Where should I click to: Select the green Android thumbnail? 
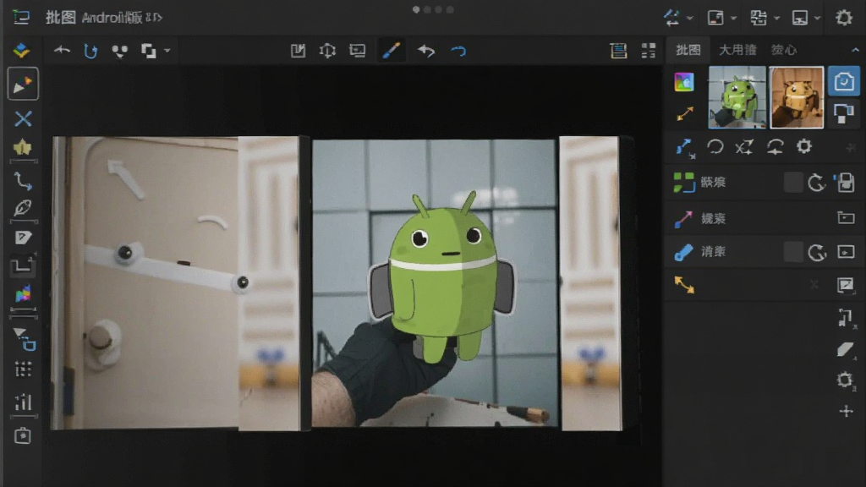point(737,97)
